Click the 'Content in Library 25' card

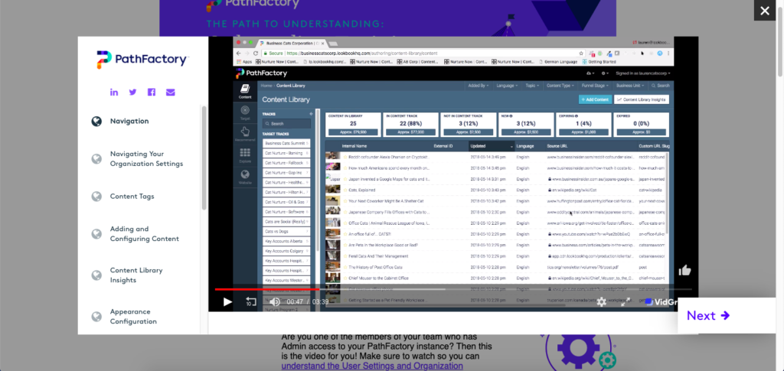pos(353,125)
